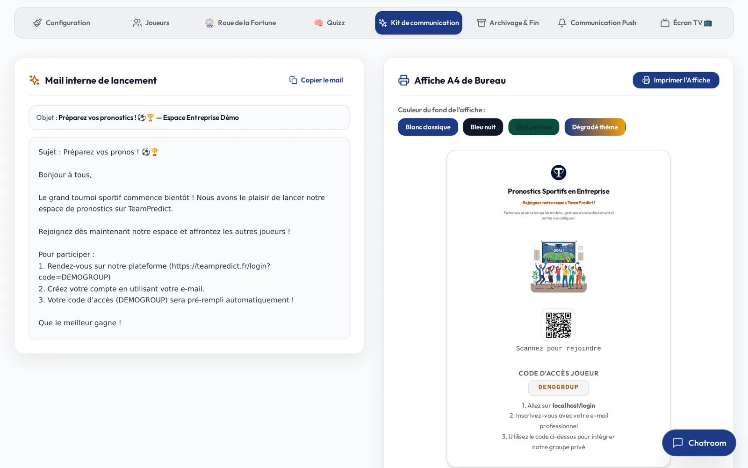
Task: Click the printer icon beside Affiche A4 de Bureau
Action: (x=403, y=80)
